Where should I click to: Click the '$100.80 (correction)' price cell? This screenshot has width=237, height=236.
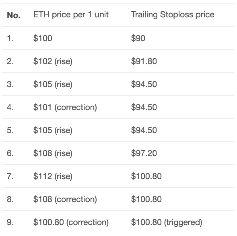[x=71, y=222]
